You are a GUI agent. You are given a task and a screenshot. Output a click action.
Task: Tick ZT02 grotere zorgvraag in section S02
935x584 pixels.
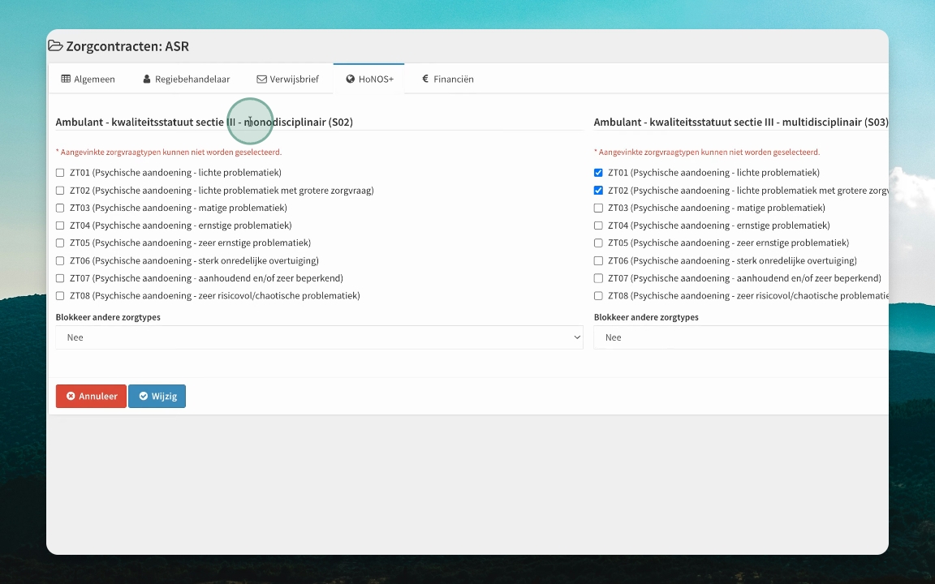(60, 191)
